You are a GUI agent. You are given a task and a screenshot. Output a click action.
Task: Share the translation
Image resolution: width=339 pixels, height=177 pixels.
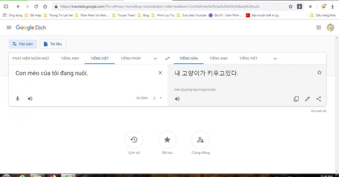coord(318,99)
